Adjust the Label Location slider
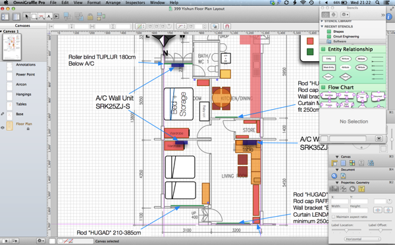This screenshot has height=245, width=395. (x=346, y=231)
